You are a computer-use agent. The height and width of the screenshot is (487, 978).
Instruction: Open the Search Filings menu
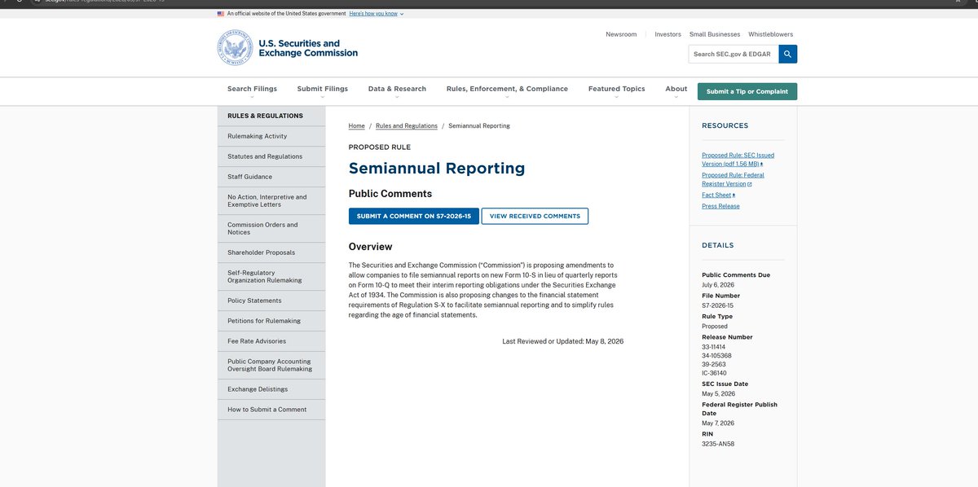click(x=252, y=89)
